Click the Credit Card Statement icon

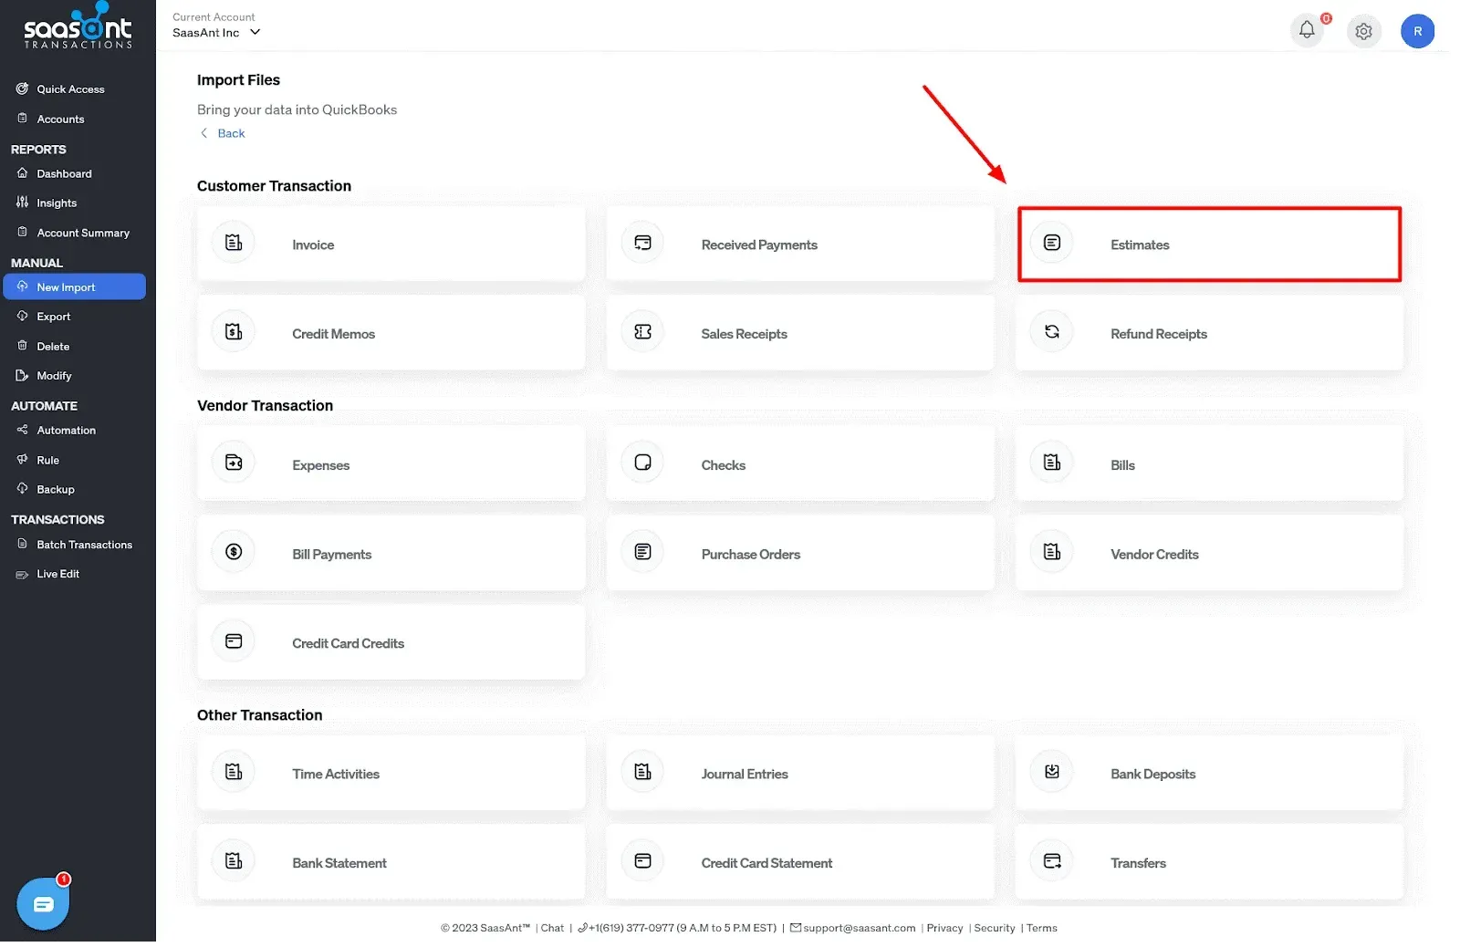[x=642, y=861]
